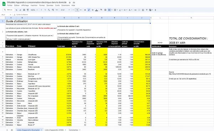Increase decimal places
Screen dimensions: 214x131
(53, 10)
